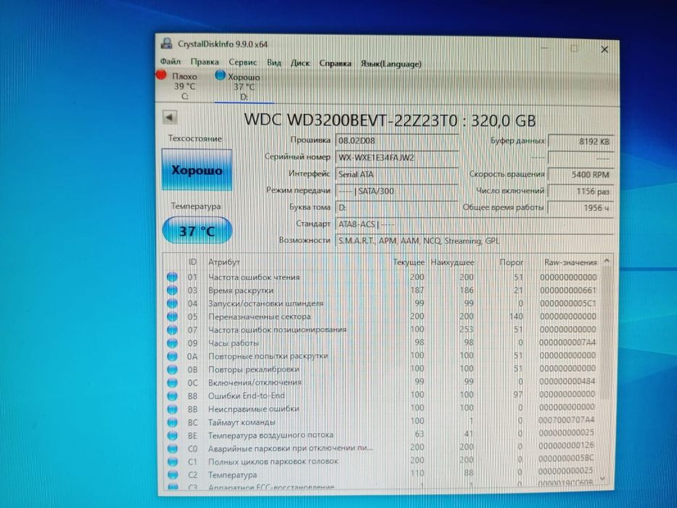Close the CrystalDiskInfo window
This screenshot has width=677, height=508.
(604, 49)
